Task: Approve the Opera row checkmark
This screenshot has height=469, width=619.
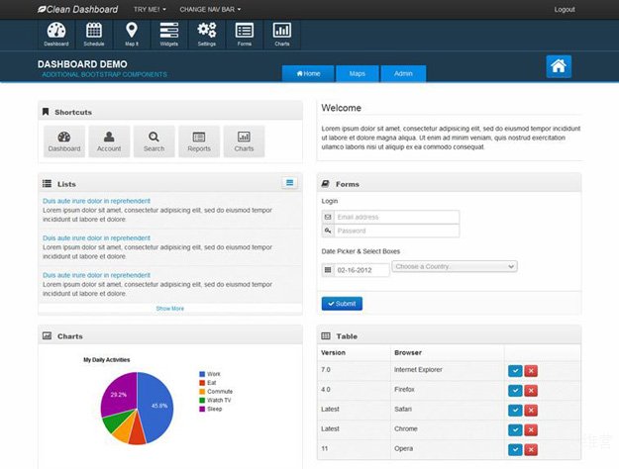Action: 515,449
